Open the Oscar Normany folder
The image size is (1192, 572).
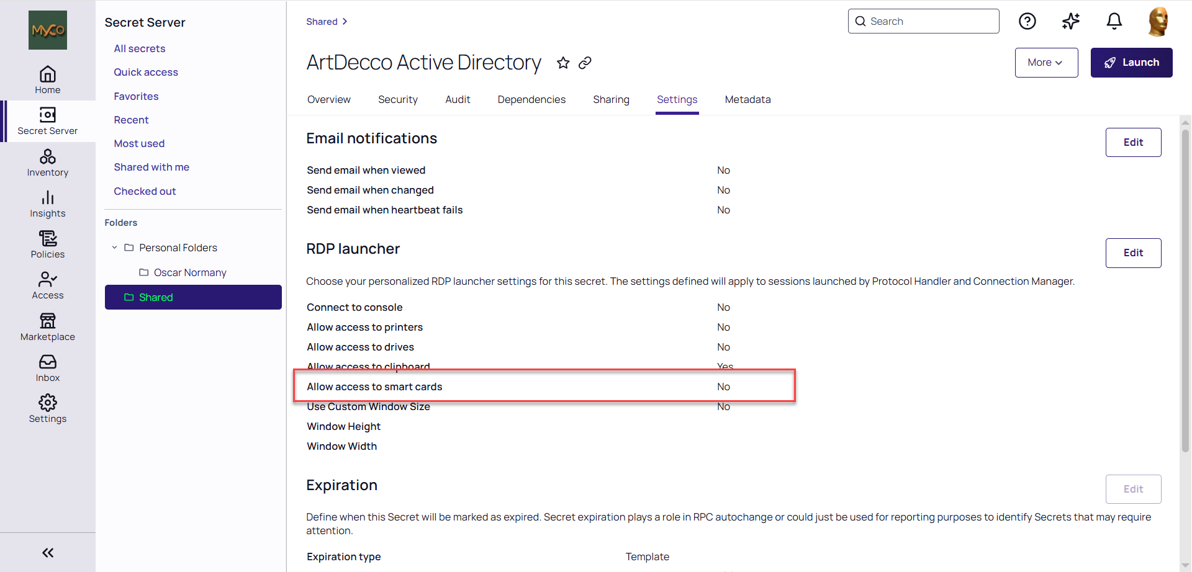tap(190, 272)
